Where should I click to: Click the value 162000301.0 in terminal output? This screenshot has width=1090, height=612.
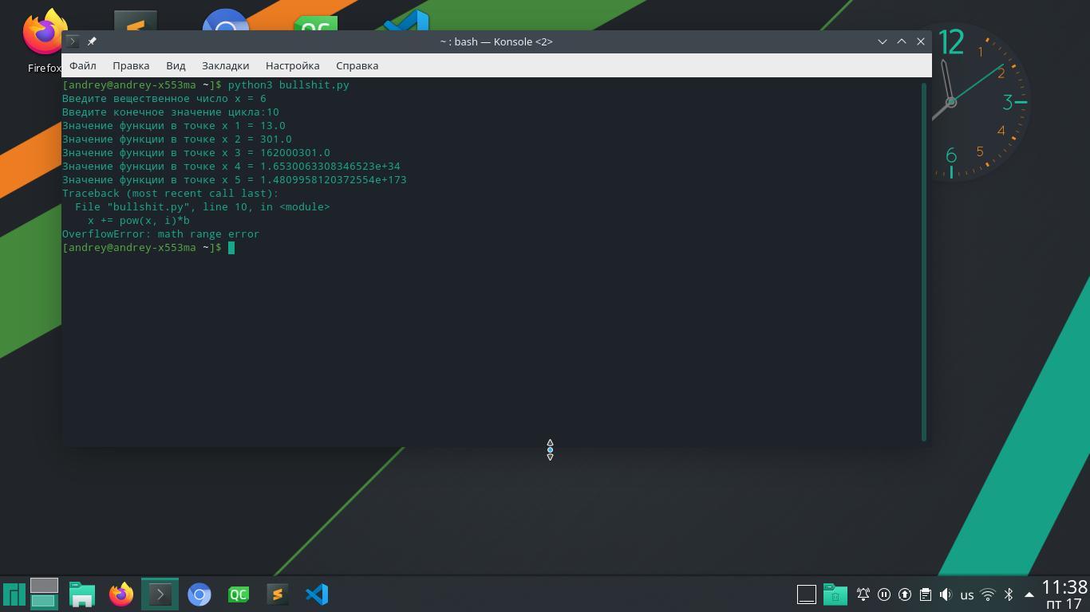295,152
